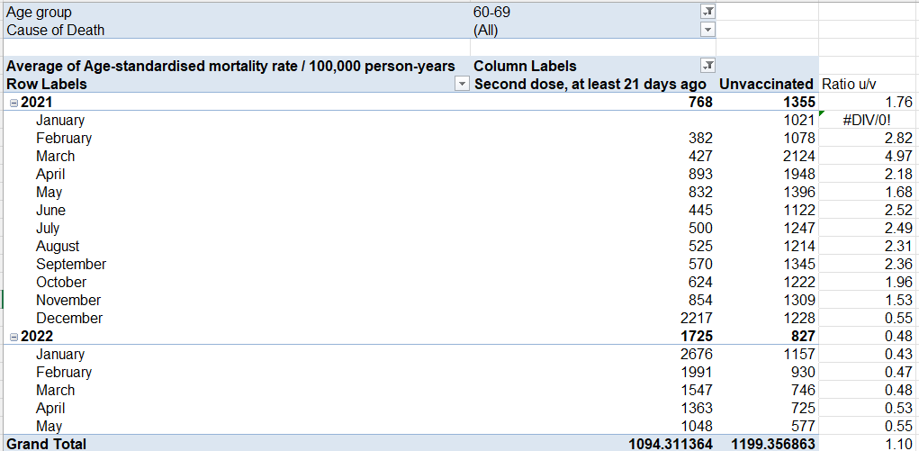
Task: Select the October row label
Action: tap(237, 282)
